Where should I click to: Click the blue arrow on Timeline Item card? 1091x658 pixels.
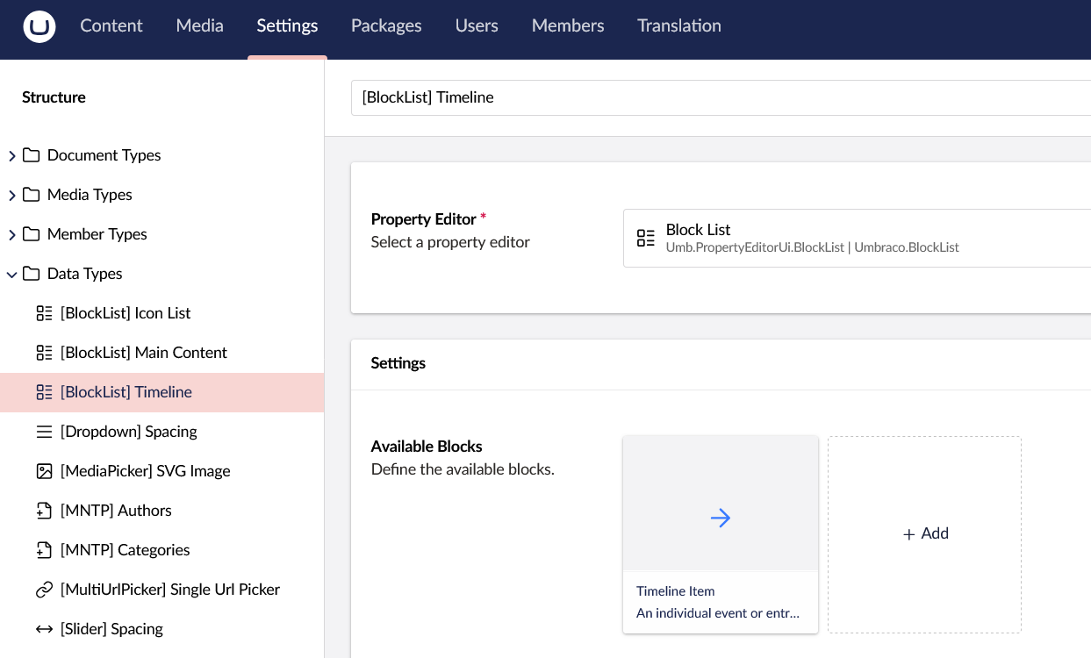(721, 518)
